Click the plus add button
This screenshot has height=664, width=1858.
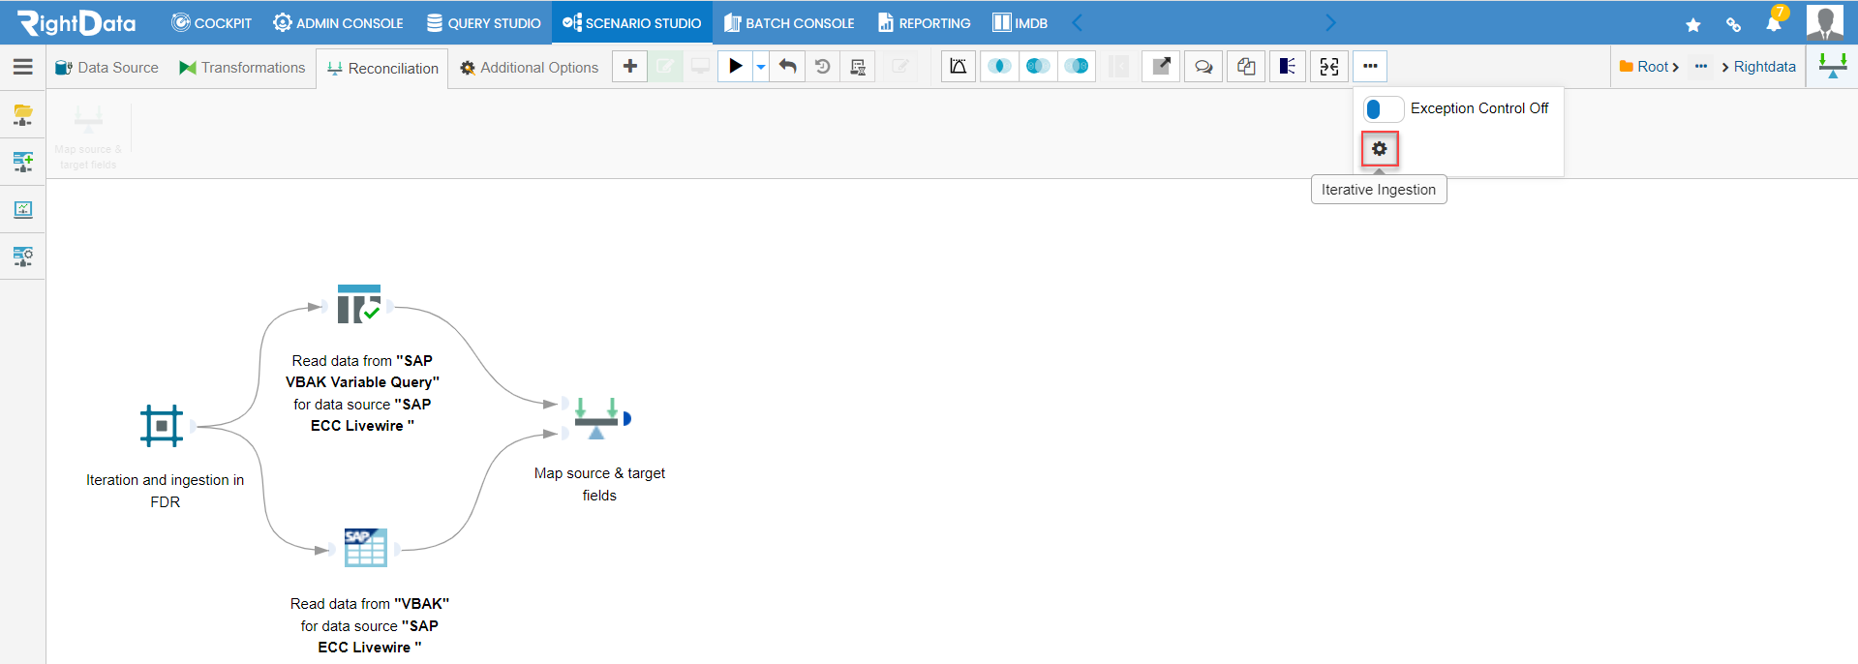[x=630, y=66]
